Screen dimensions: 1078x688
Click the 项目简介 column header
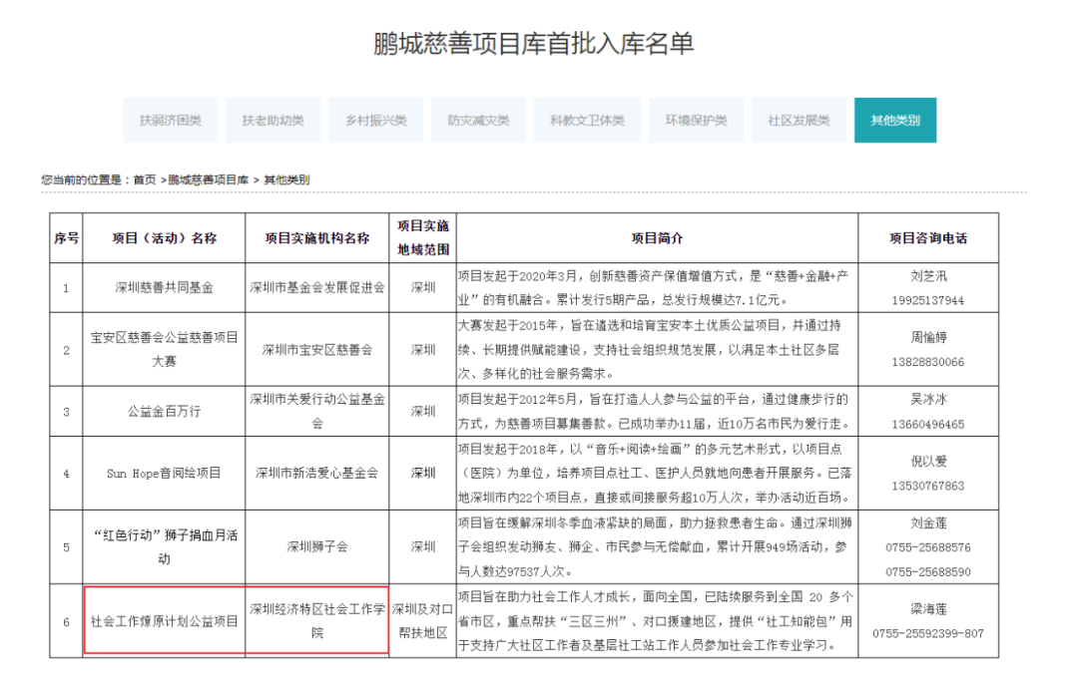[657, 238]
